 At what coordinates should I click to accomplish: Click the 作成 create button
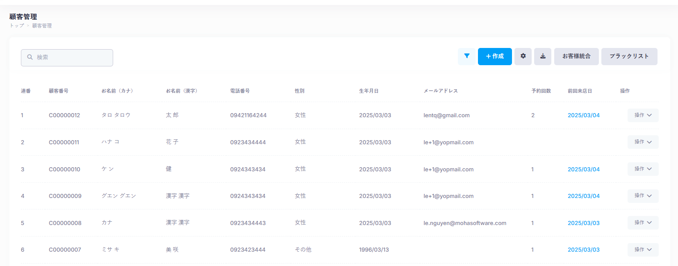[495, 56]
